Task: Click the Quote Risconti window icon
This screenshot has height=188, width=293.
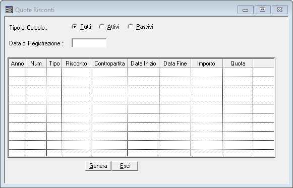Action: tap(9, 10)
